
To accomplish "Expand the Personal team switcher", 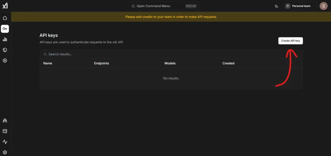I will (300, 6).
